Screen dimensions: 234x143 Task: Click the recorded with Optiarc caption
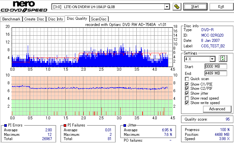[x=126, y=25]
